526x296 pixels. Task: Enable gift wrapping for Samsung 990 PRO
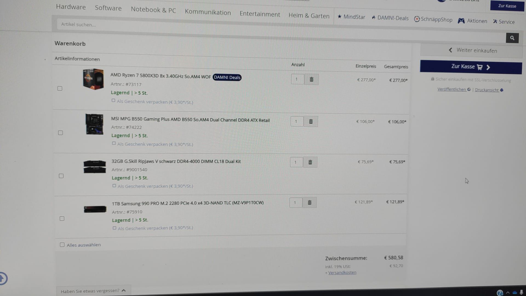tap(115, 228)
